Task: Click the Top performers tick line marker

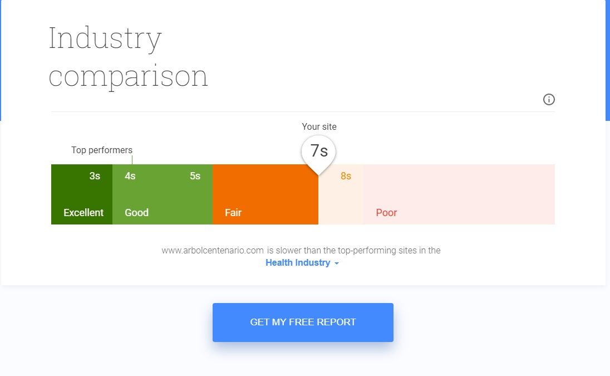Action: pos(132,160)
